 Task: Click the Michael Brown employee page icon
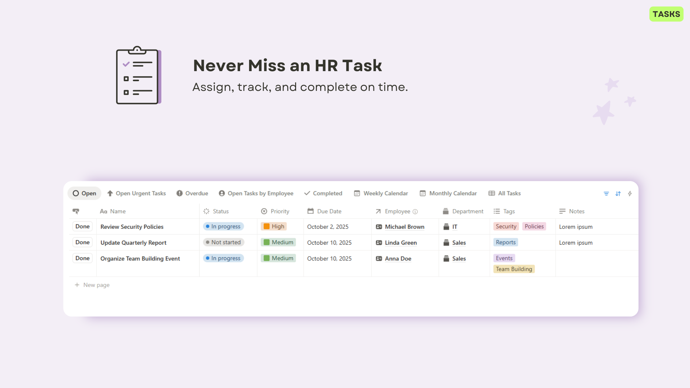coord(379,227)
